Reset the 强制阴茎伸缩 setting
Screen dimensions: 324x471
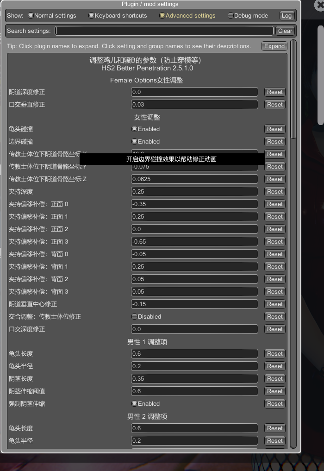(275, 404)
